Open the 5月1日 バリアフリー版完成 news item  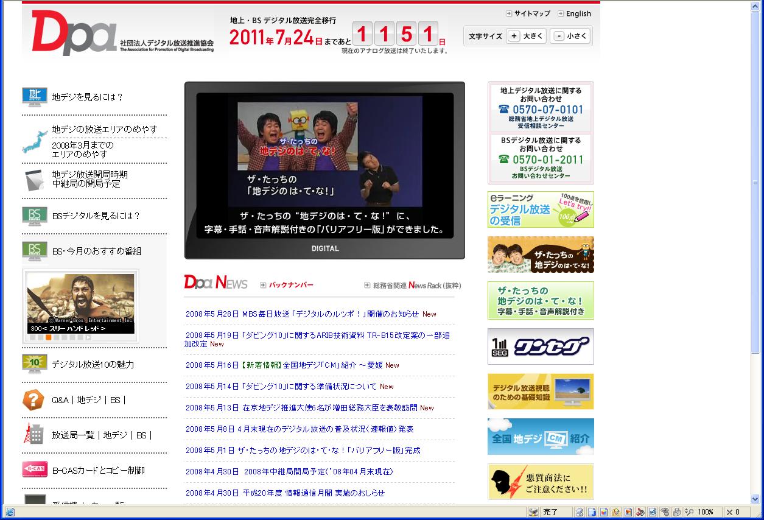(303, 451)
